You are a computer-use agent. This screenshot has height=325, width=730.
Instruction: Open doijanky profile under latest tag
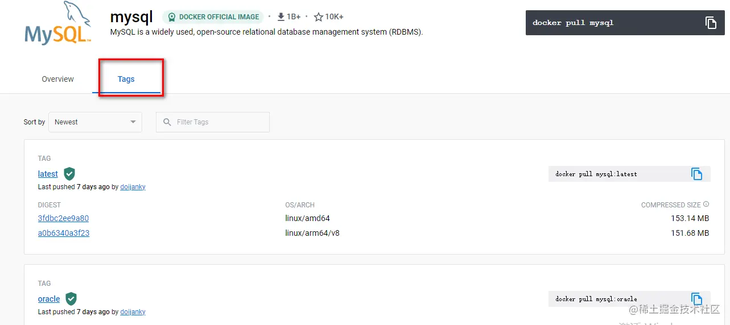click(133, 187)
